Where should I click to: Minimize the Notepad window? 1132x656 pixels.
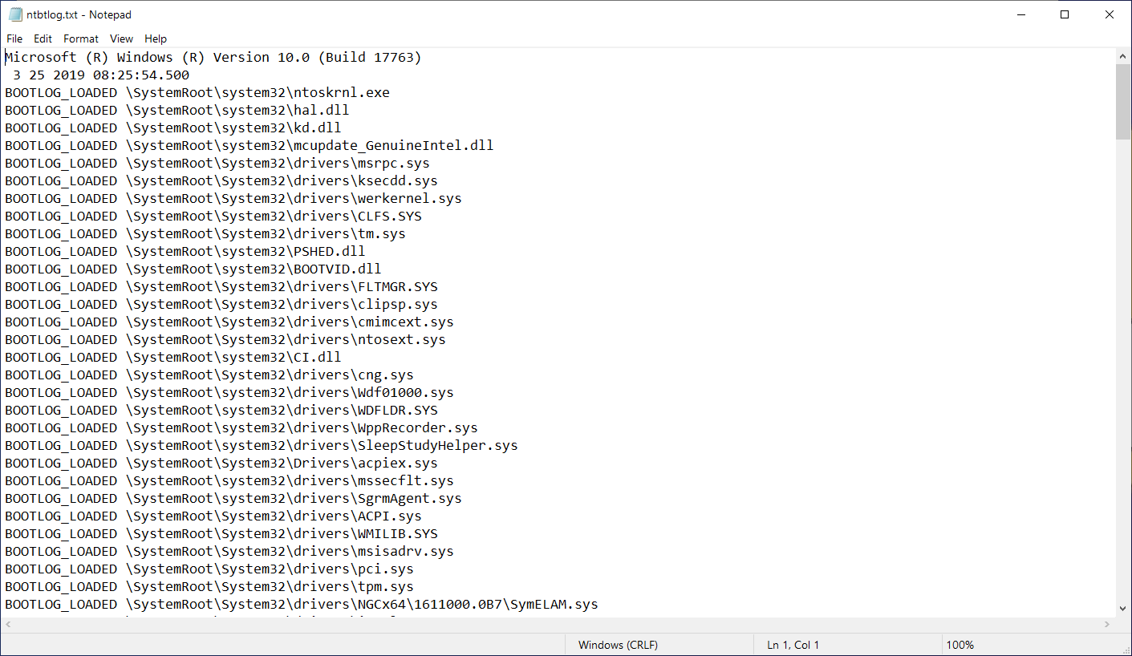(x=1020, y=14)
